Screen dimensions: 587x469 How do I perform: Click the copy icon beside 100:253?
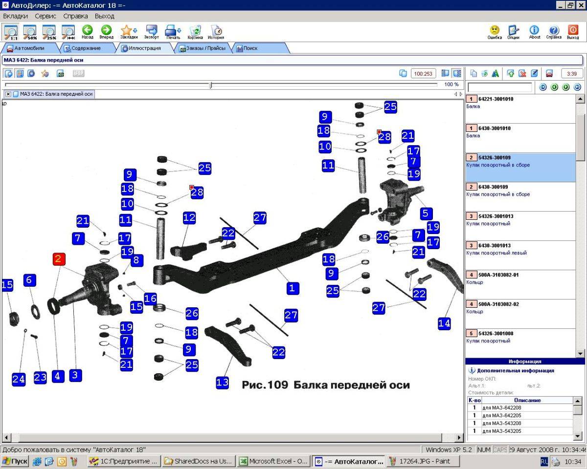403,73
